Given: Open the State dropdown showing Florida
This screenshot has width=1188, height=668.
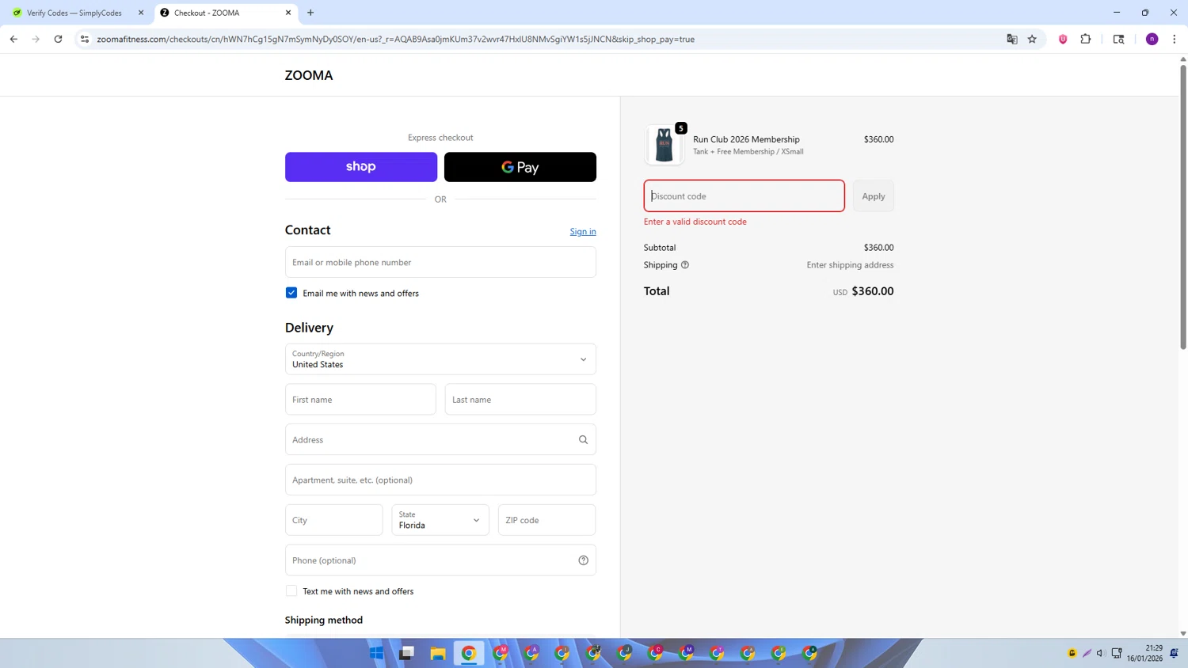Looking at the screenshot, I should pos(440,520).
